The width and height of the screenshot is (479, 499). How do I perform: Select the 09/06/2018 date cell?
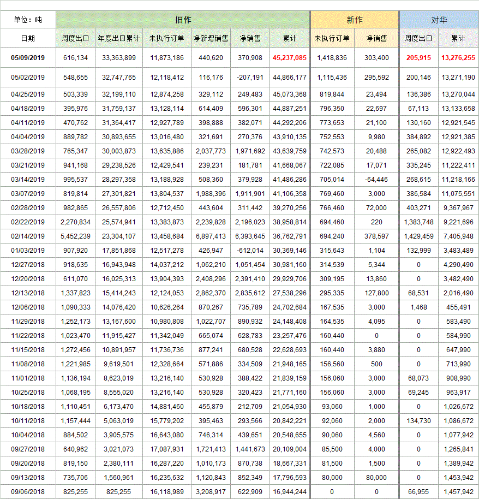click(x=28, y=492)
